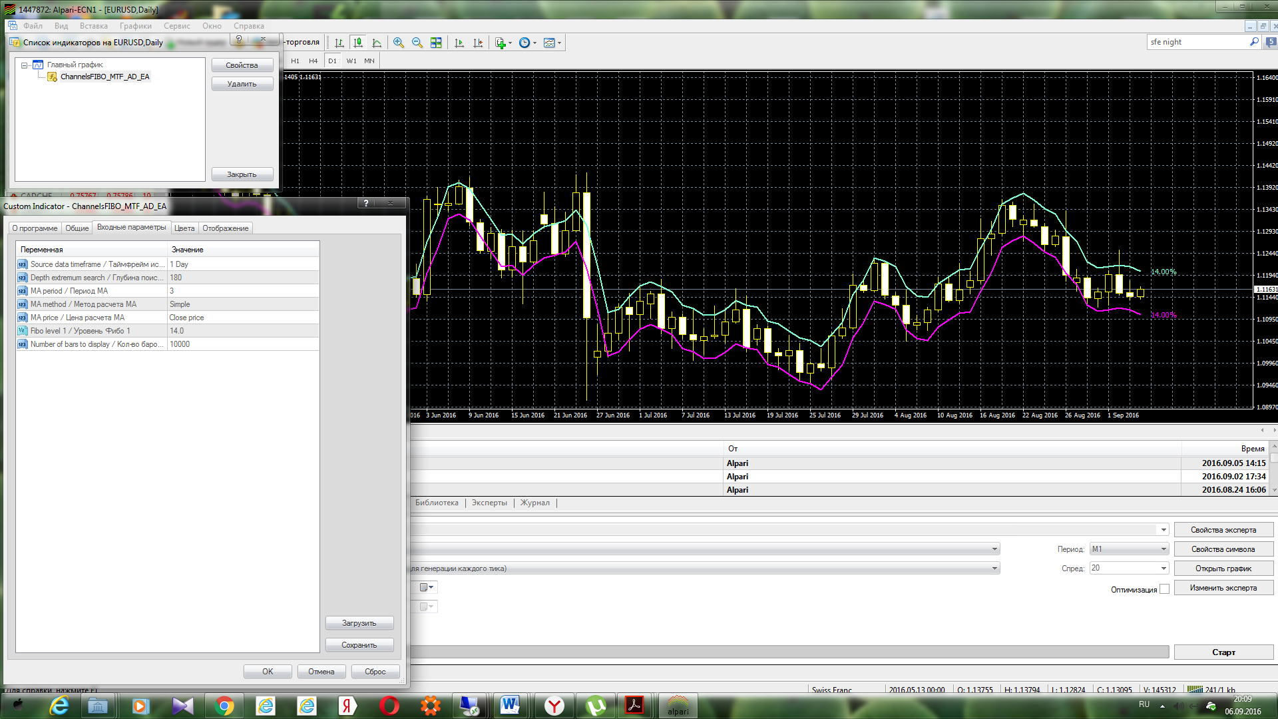
Task: Open the expert selection dropdown in tester
Action: click(1164, 530)
